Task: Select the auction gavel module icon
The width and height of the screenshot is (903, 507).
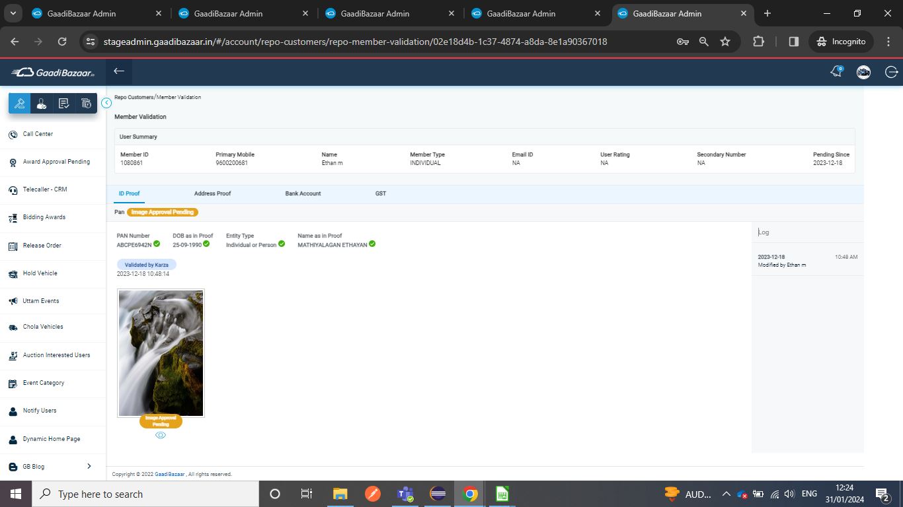Action: 20,104
